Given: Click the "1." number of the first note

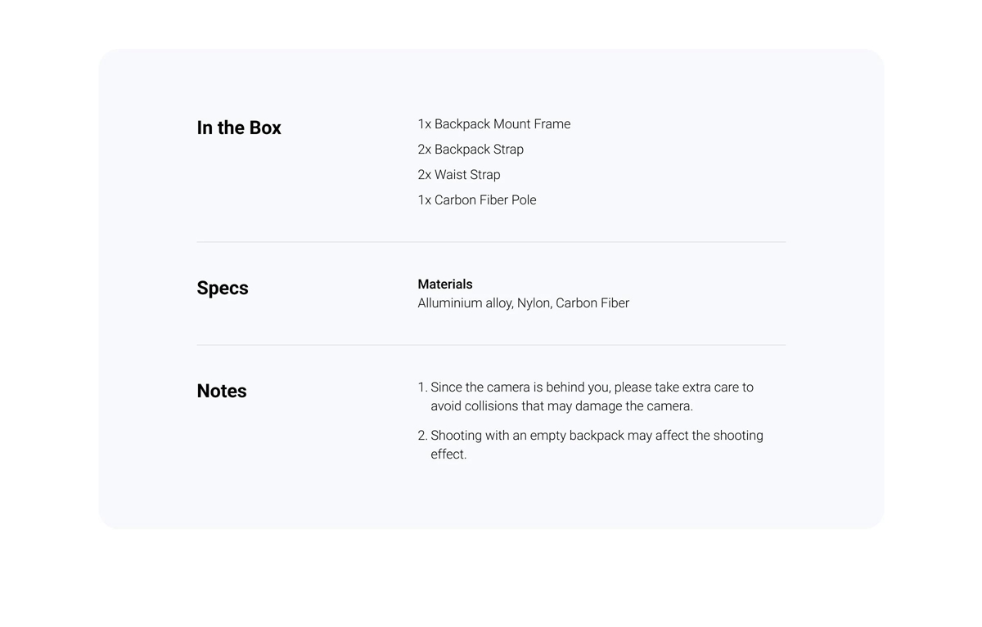Looking at the screenshot, I should click(422, 387).
